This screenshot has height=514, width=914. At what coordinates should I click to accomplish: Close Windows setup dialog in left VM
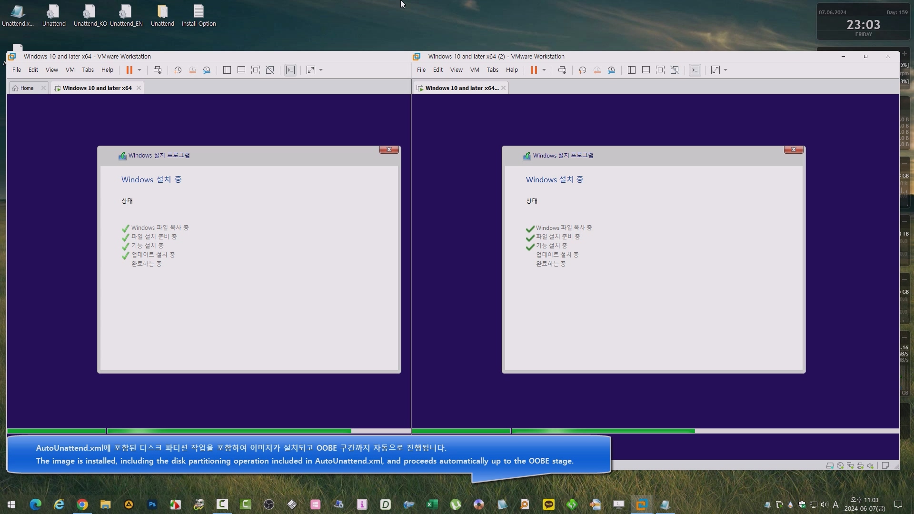[x=389, y=149]
